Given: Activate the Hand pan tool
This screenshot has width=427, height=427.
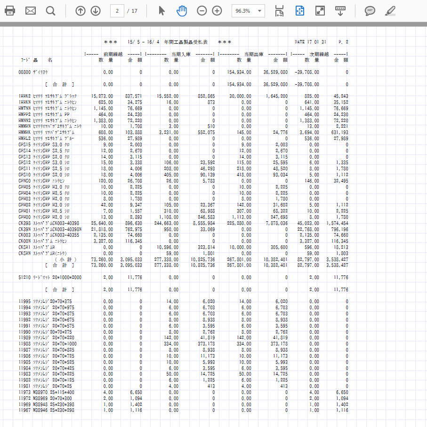Looking at the screenshot, I should 182,11.
